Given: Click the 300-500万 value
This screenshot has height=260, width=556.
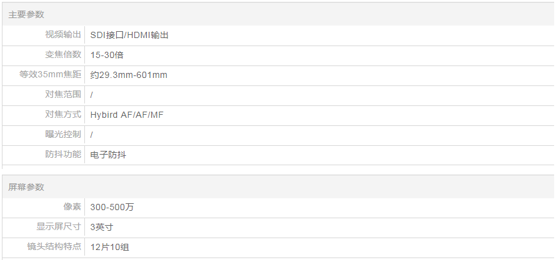Looking at the screenshot, I should click(x=112, y=207).
